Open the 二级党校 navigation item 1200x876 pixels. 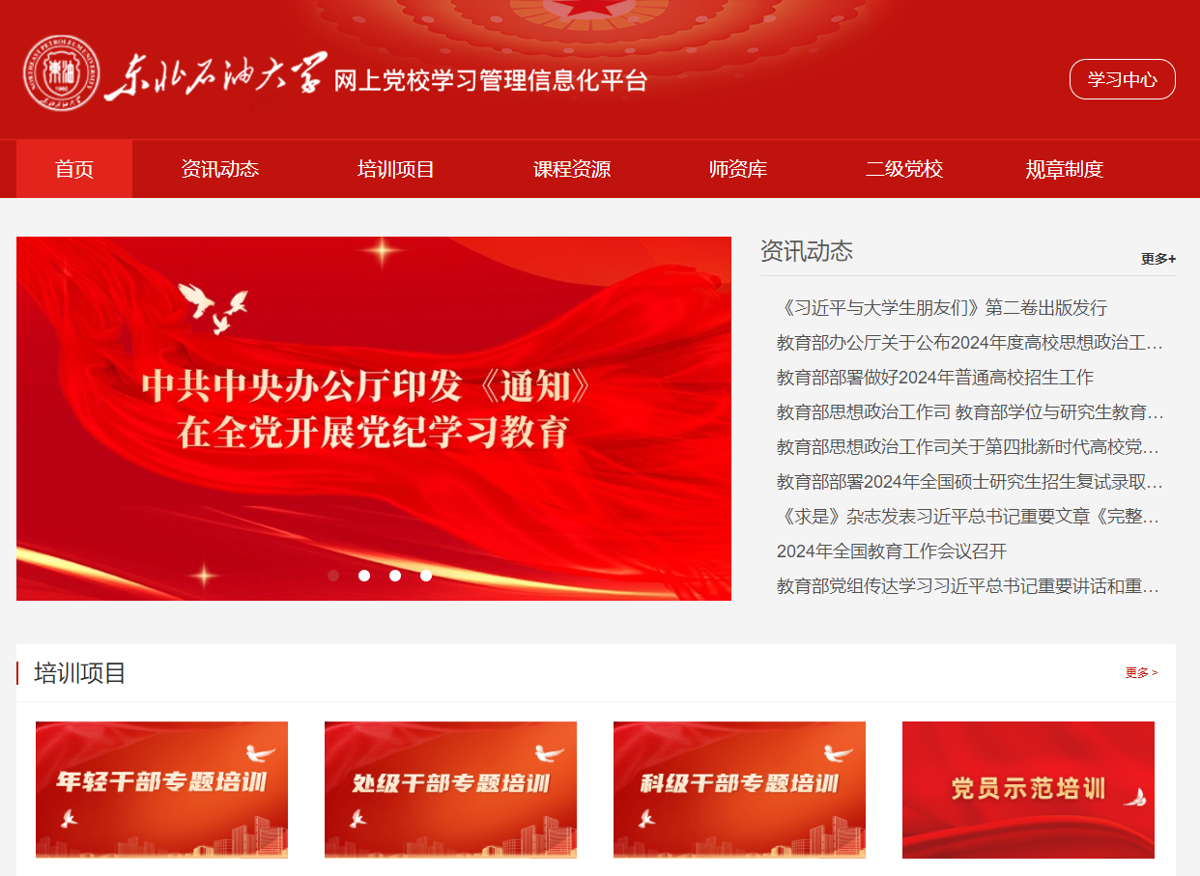pos(903,169)
